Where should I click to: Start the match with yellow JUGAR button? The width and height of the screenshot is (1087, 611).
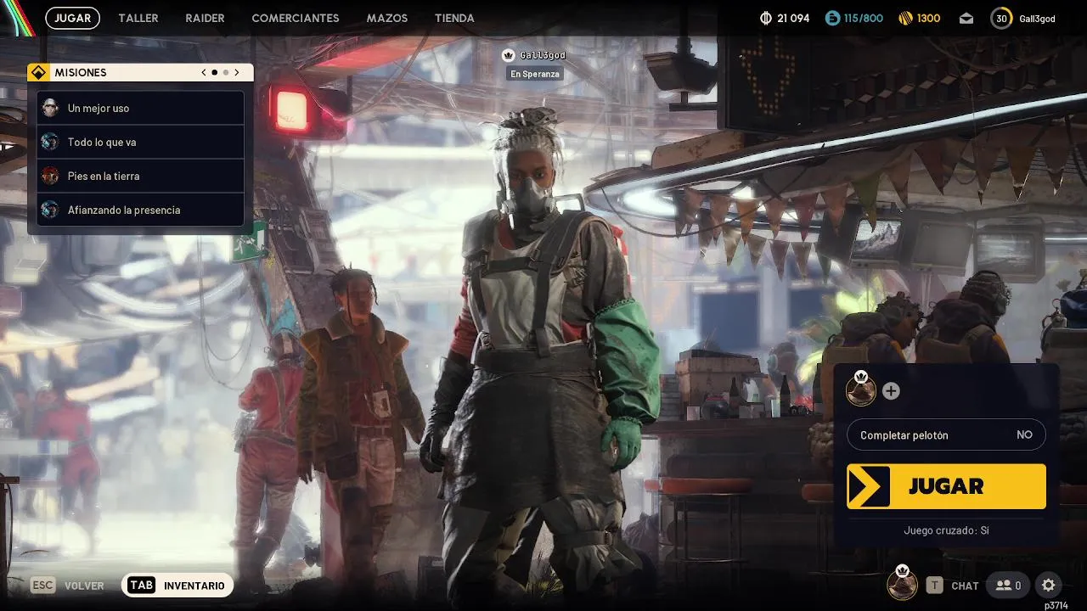[946, 486]
